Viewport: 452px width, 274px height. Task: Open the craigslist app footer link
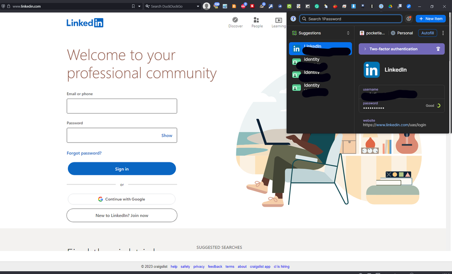click(260, 266)
